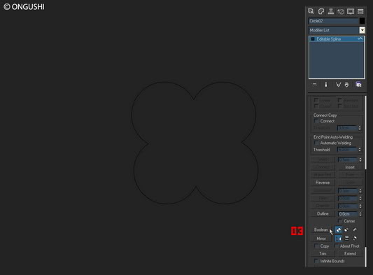Open the Hierarchy command panel tab
The width and height of the screenshot is (373, 275).
330,11
